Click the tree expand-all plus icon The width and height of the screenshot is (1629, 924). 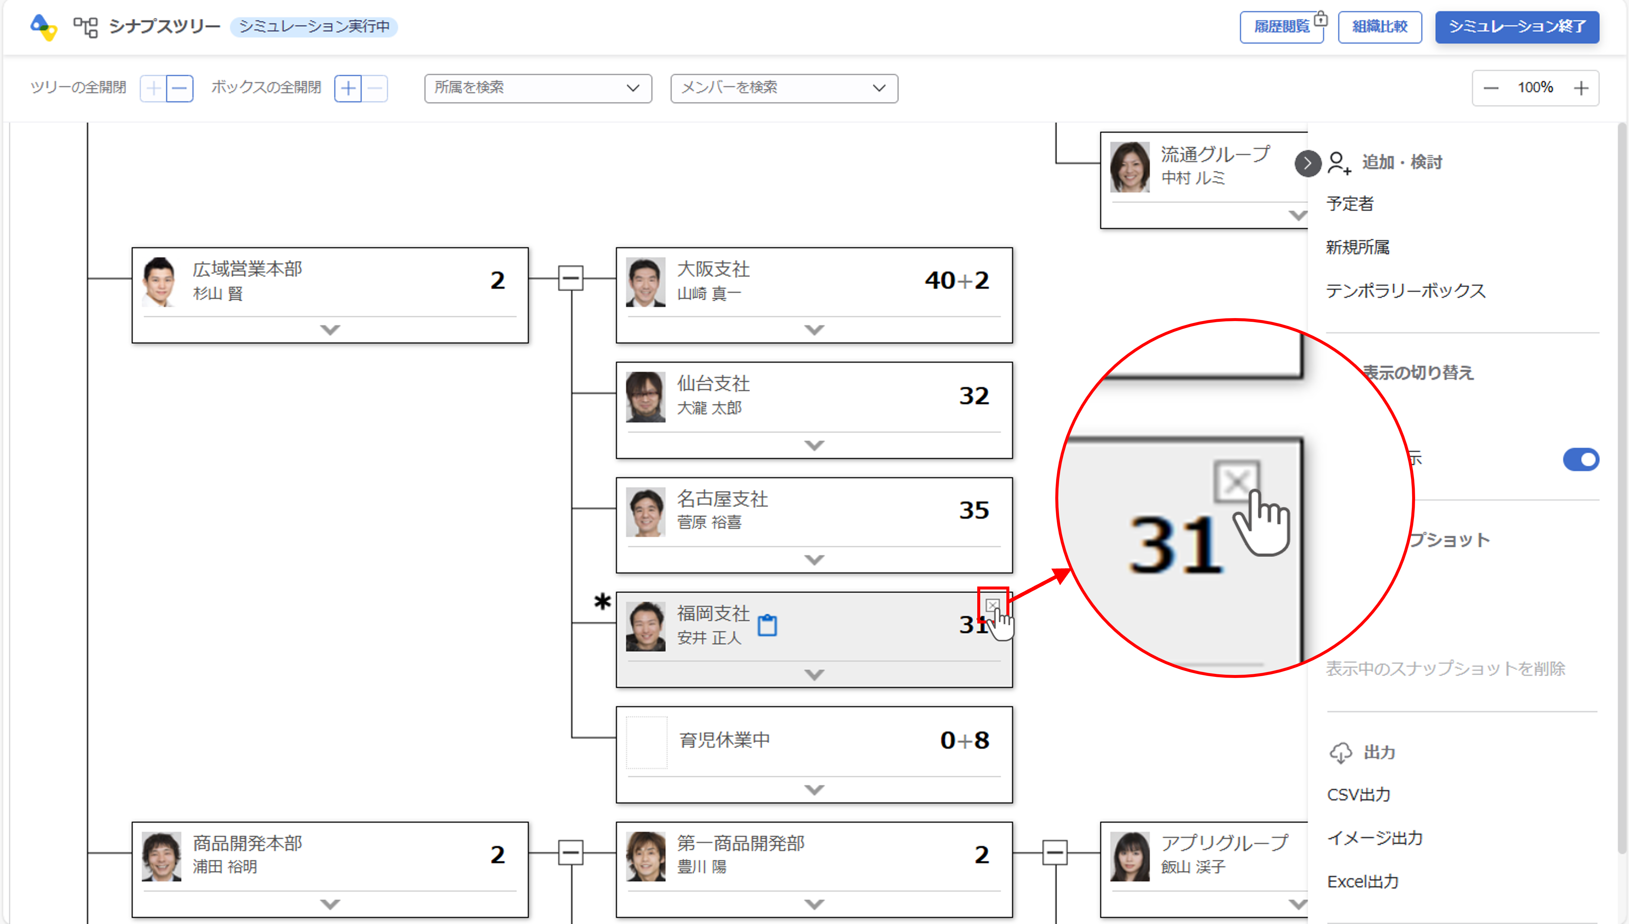[153, 88]
